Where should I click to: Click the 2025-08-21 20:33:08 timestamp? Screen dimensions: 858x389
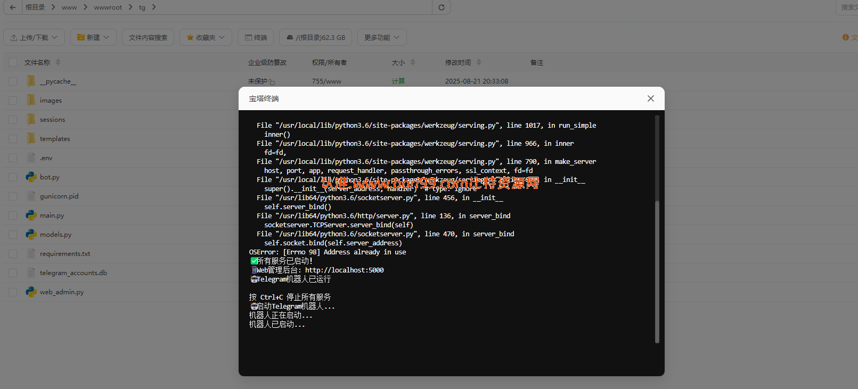click(477, 81)
